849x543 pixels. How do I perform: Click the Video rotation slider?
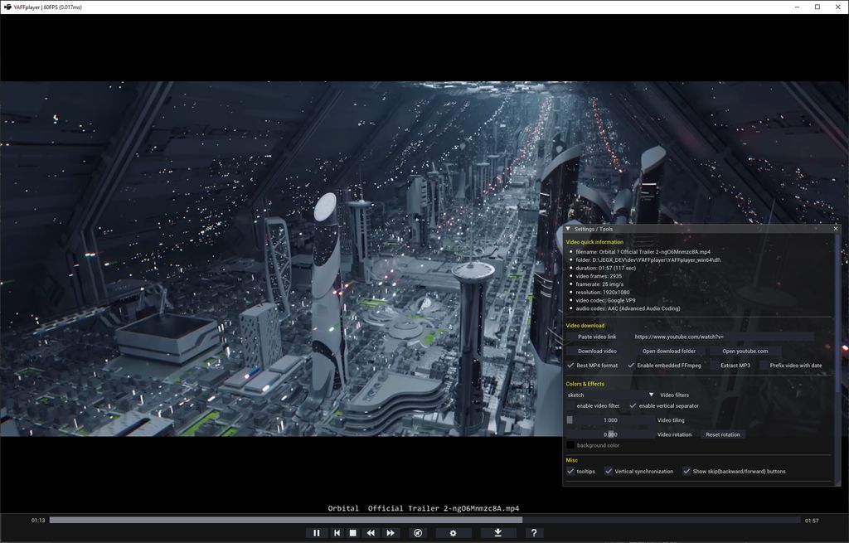click(610, 434)
